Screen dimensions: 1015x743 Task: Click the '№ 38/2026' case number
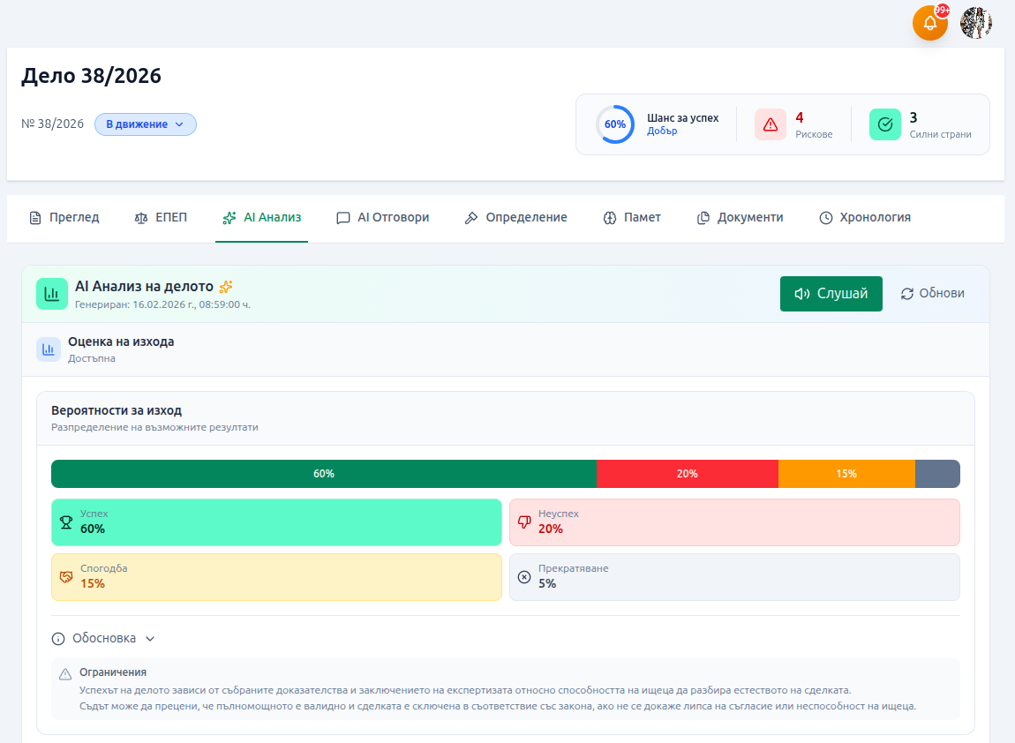(x=52, y=124)
